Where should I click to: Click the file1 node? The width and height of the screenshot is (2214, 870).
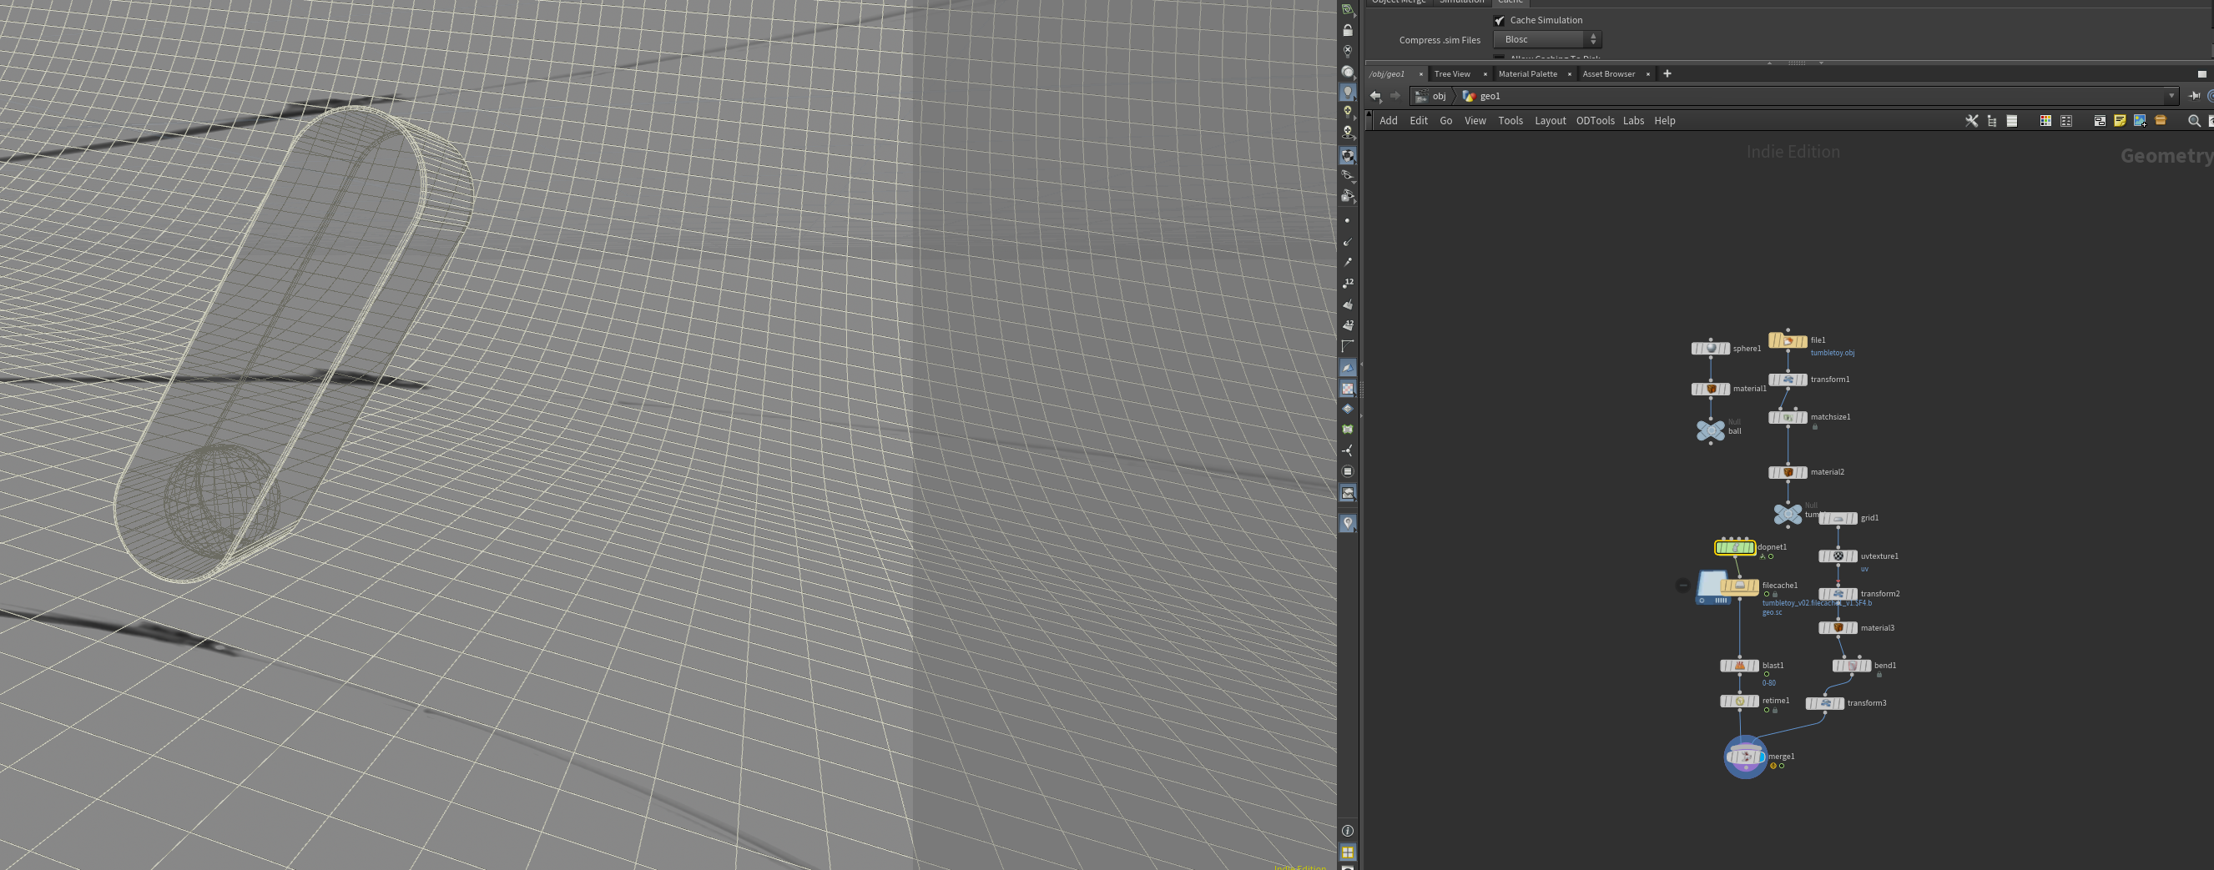1788,341
